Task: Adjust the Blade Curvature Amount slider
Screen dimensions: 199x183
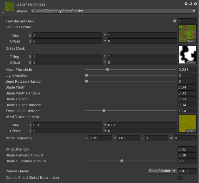Action: tap(131, 161)
